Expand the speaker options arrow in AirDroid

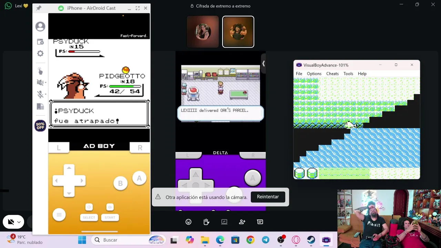pos(45,83)
